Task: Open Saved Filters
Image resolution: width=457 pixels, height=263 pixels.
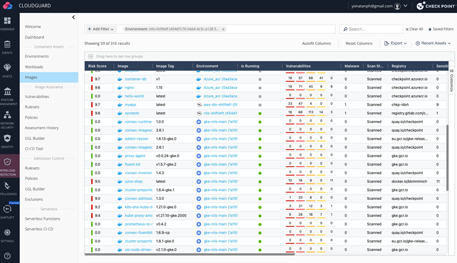Action: click(441, 29)
